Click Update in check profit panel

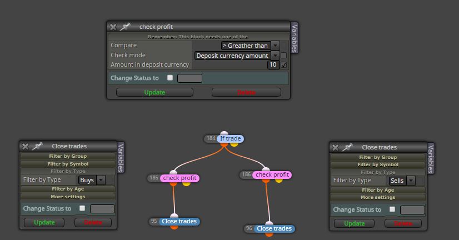tap(154, 92)
